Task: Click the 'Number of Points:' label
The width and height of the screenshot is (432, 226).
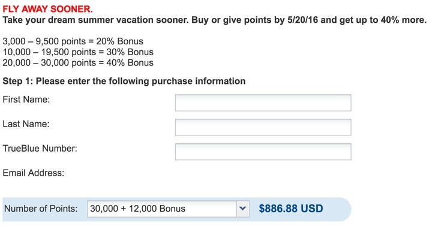Action: [x=41, y=209]
